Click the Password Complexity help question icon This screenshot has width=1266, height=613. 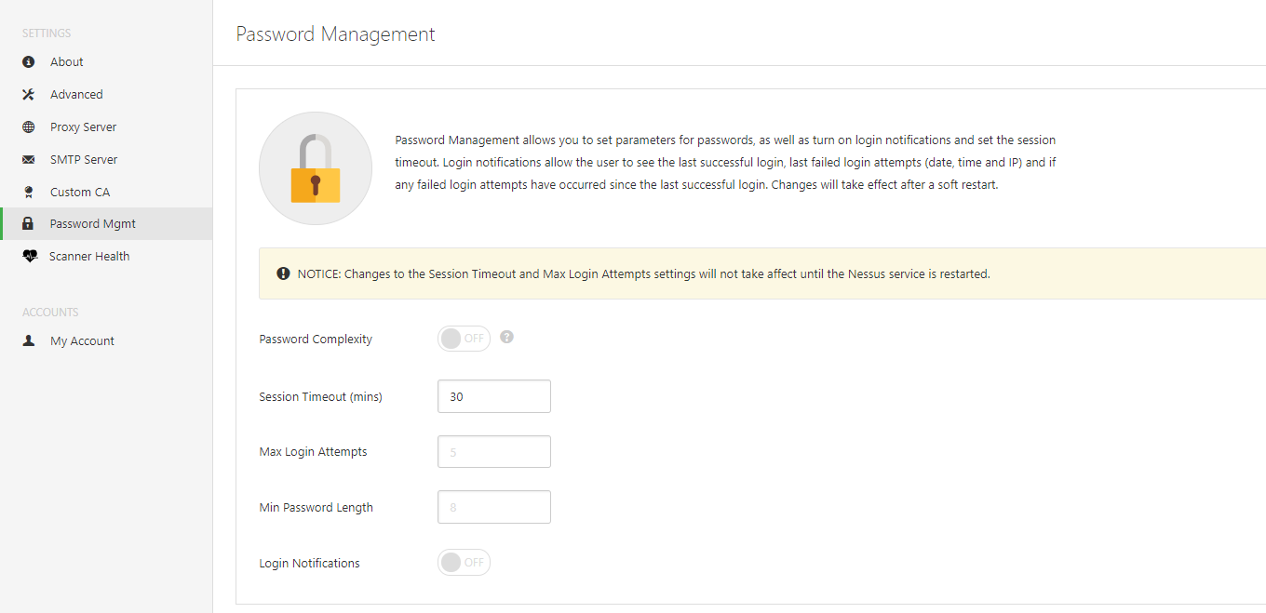506,337
